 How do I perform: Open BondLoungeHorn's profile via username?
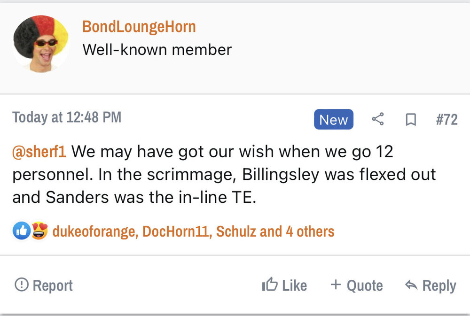(139, 27)
